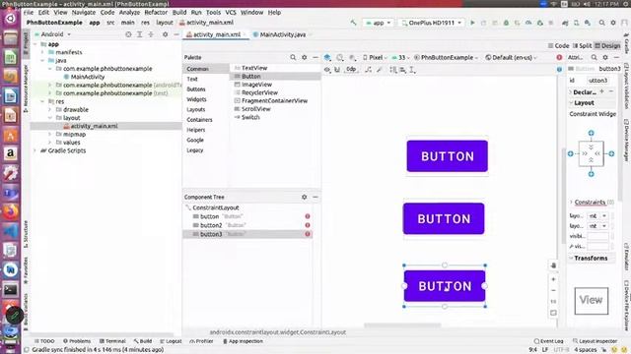Viewport: 631px width, 354px height.
Task: Open the Pack tool in the design toolbar
Action: [392, 70]
